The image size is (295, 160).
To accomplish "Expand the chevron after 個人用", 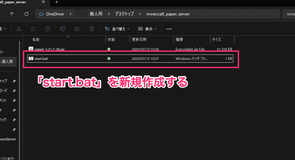I will point(109,14).
